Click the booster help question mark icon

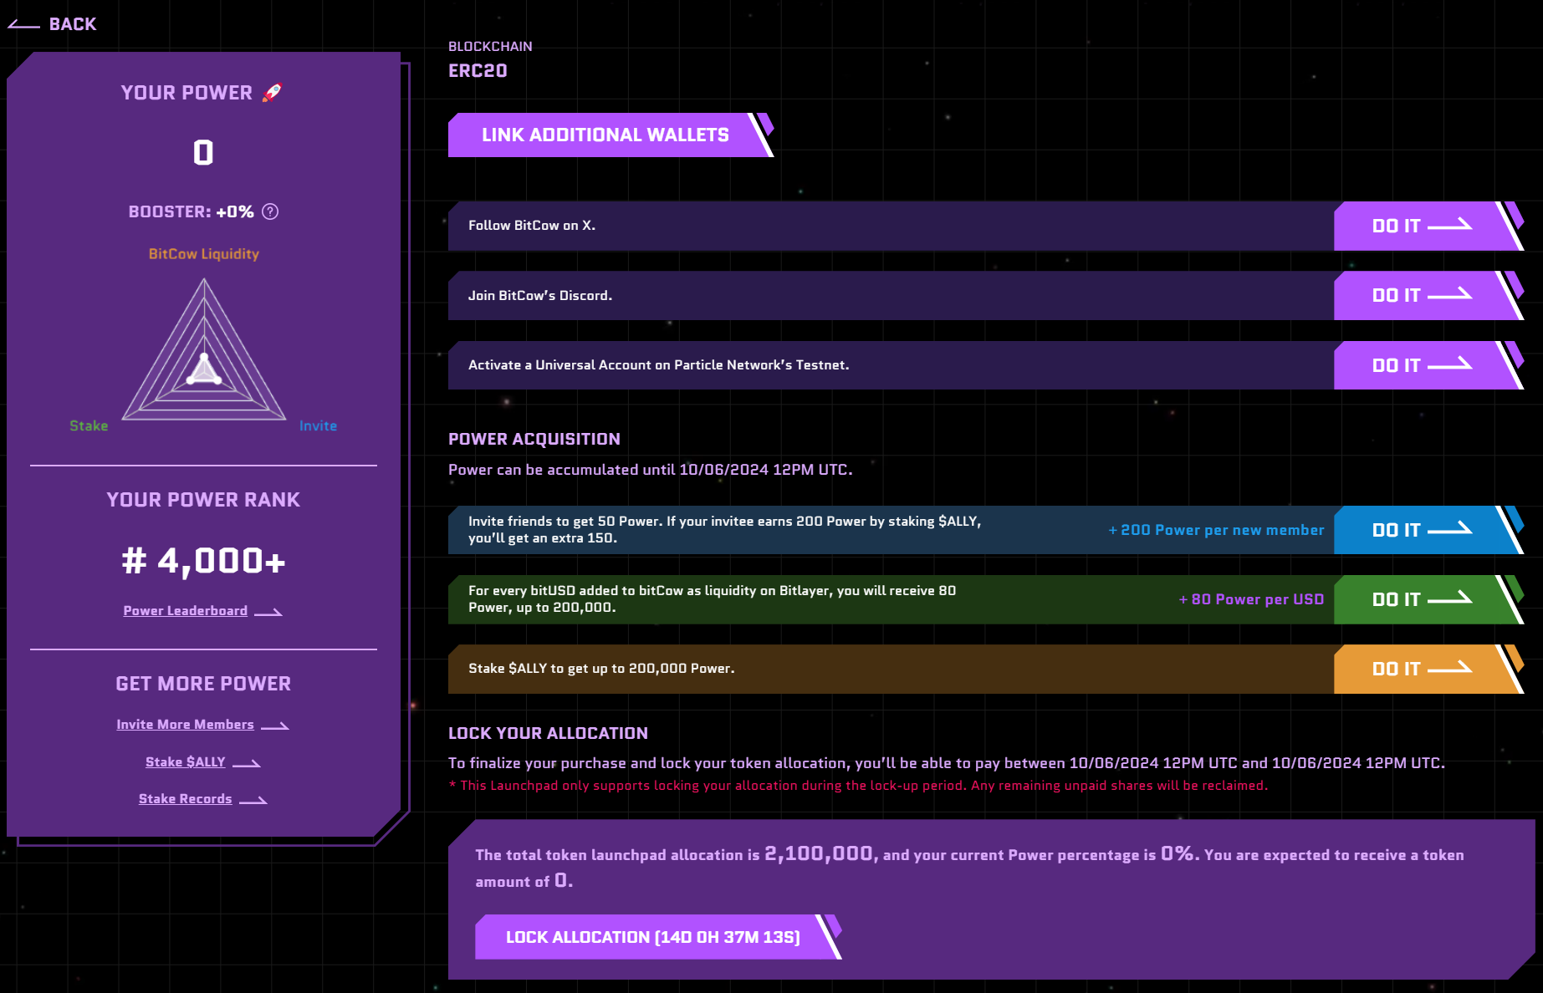pyautogui.click(x=270, y=211)
